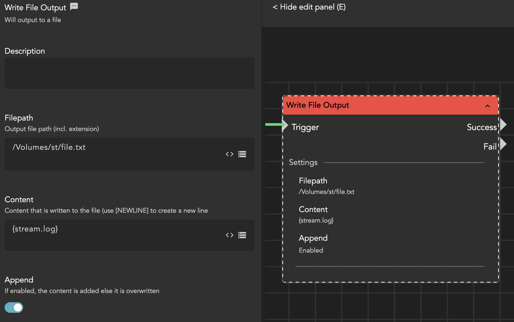514x322 pixels.
Task: Click the Success output port arrow
Action: tap(503, 125)
